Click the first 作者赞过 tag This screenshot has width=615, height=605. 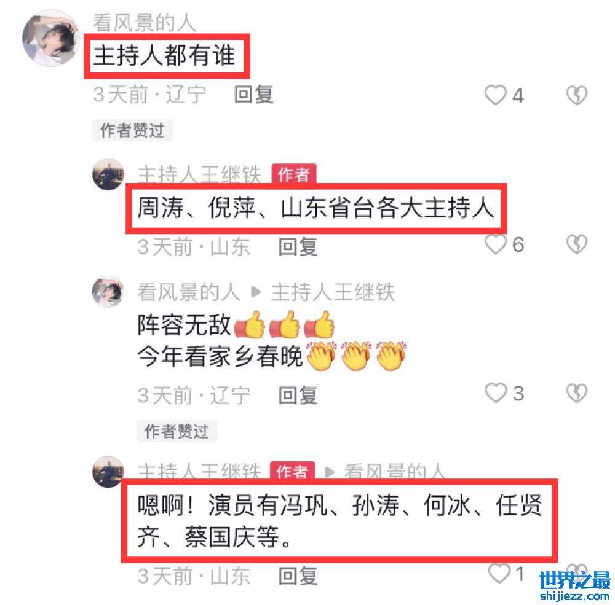coord(133,130)
